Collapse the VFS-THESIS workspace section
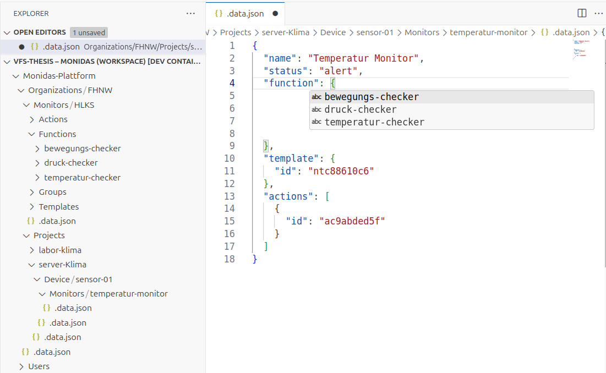The height and width of the screenshot is (373, 606). [7, 62]
